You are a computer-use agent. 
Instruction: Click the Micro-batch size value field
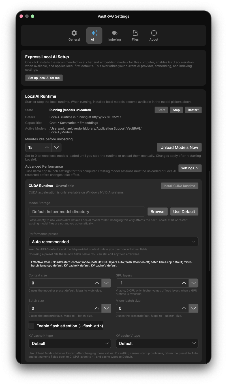pyautogui.click(x=147, y=308)
